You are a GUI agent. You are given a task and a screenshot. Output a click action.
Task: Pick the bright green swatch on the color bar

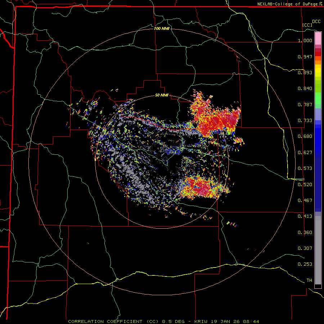pos(318,98)
